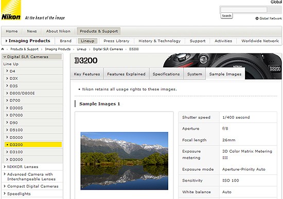Viewport: 283px width, 199px height.
Task: Click Imaging Products breadcrumb
Action: point(58,49)
